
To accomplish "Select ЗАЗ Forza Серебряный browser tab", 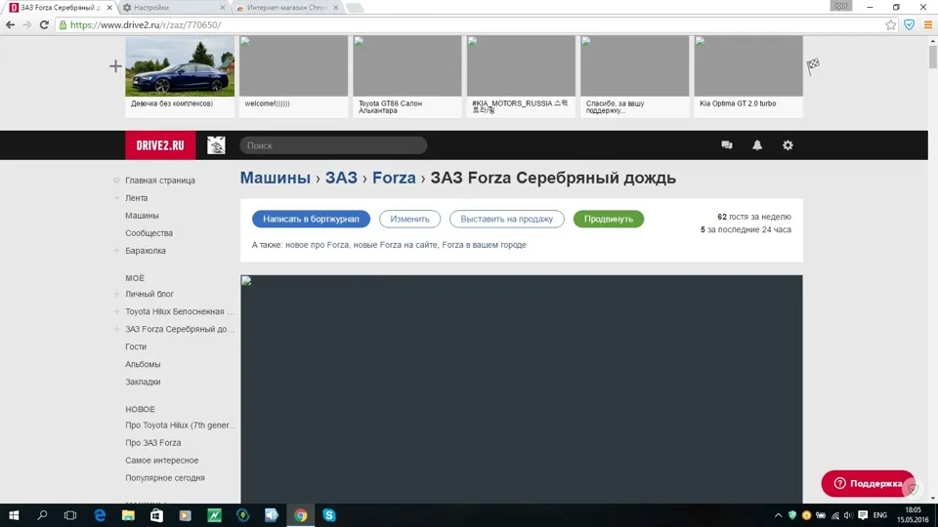I will pos(58,8).
